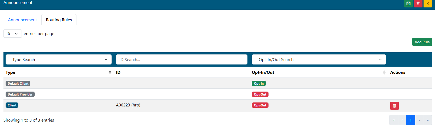Select the Routing Rules tab
Viewport: 435px width, 129px height.
(59, 20)
